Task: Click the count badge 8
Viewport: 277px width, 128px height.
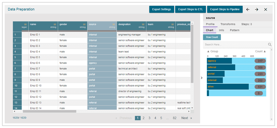Action: pos(259,93)
